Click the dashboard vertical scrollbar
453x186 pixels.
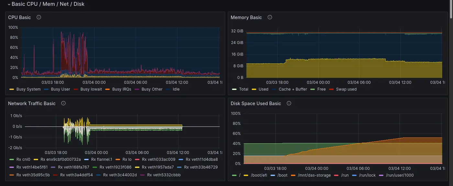[451, 10]
